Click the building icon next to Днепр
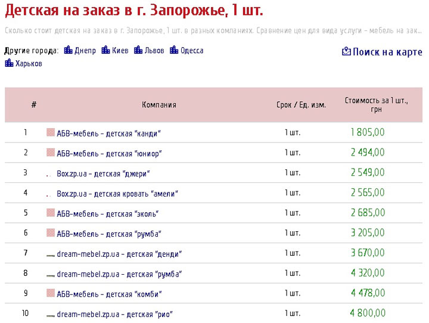 tap(68, 51)
